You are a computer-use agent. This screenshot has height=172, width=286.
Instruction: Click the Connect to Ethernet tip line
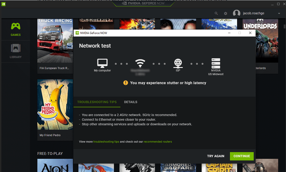pyautogui.click(x=119, y=120)
